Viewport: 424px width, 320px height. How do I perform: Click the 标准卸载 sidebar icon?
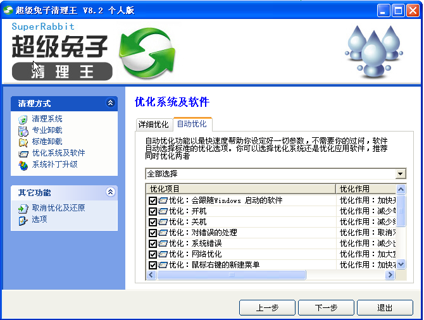(x=23, y=142)
